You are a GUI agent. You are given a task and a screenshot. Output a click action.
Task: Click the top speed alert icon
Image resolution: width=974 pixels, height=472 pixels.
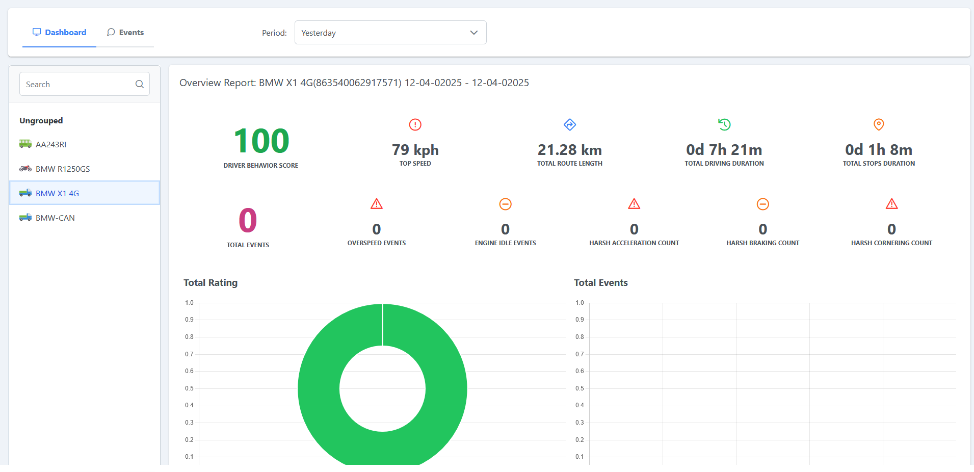(x=415, y=124)
